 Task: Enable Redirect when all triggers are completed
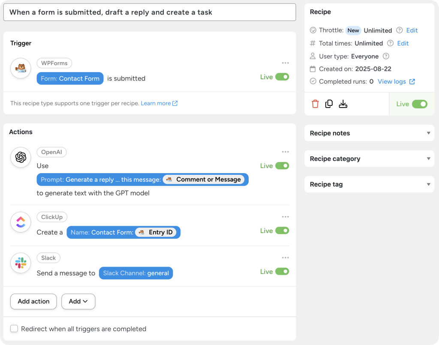(x=14, y=328)
